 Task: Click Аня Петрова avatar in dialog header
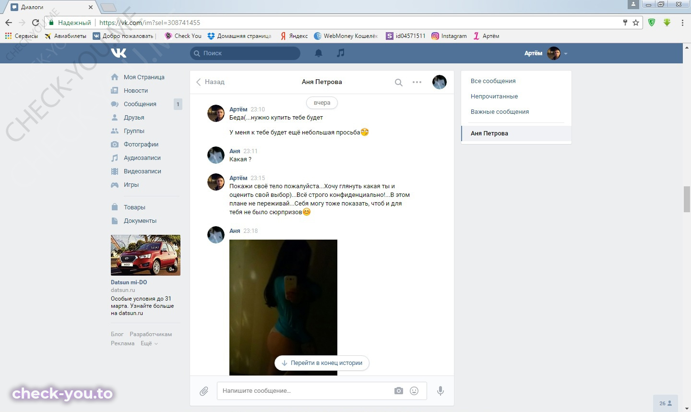click(x=440, y=82)
